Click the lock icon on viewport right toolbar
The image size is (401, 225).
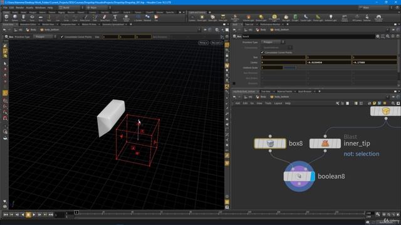coord(227,56)
